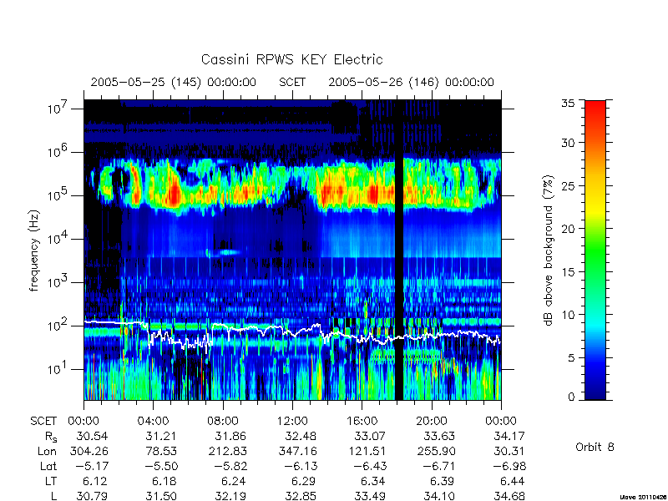This screenshot has height=501, width=668.
Task: Click the 0 value on color scale
Action: tap(571, 397)
